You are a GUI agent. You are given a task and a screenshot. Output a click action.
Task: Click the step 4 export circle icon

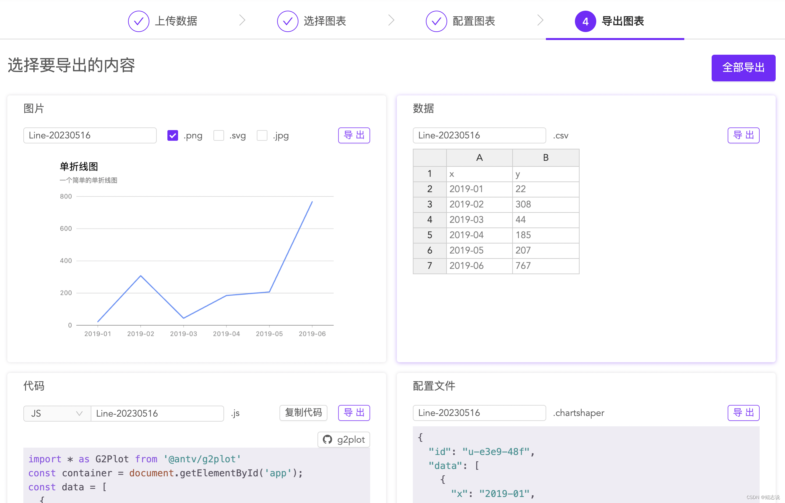pyautogui.click(x=585, y=21)
